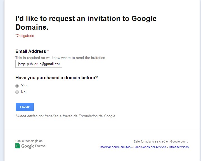Click the 'Nunca envíes contraseñas' warning text

coord(66,116)
